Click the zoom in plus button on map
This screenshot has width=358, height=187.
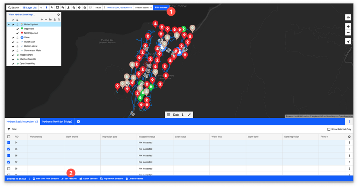pyautogui.click(x=348, y=26)
